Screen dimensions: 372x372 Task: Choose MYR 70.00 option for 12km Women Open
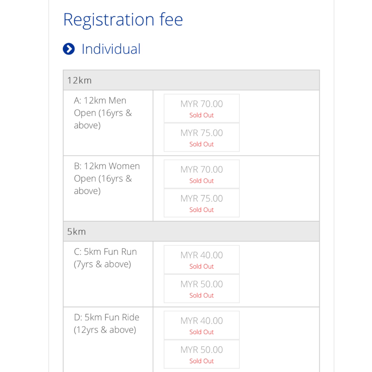pyautogui.click(x=202, y=174)
